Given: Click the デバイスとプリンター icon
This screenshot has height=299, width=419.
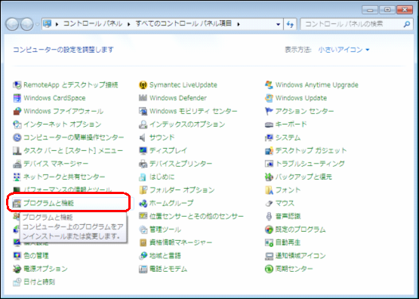Looking at the screenshot, I should click(143, 164).
